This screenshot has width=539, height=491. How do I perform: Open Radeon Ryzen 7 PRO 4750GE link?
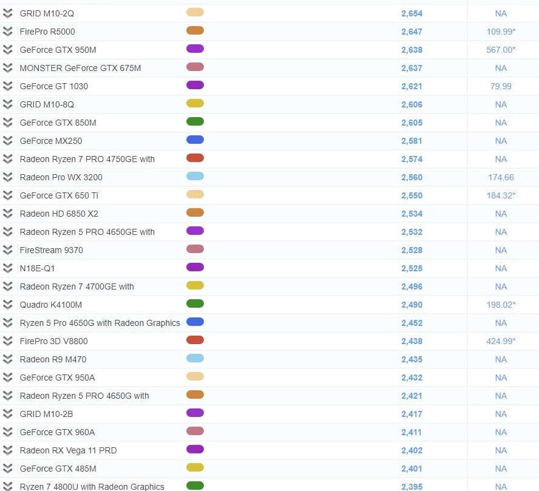(x=87, y=159)
